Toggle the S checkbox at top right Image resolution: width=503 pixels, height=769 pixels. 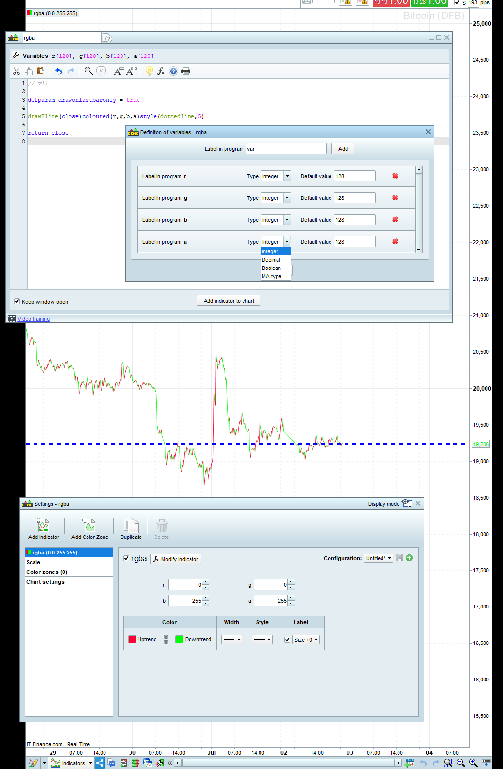(457, 2)
